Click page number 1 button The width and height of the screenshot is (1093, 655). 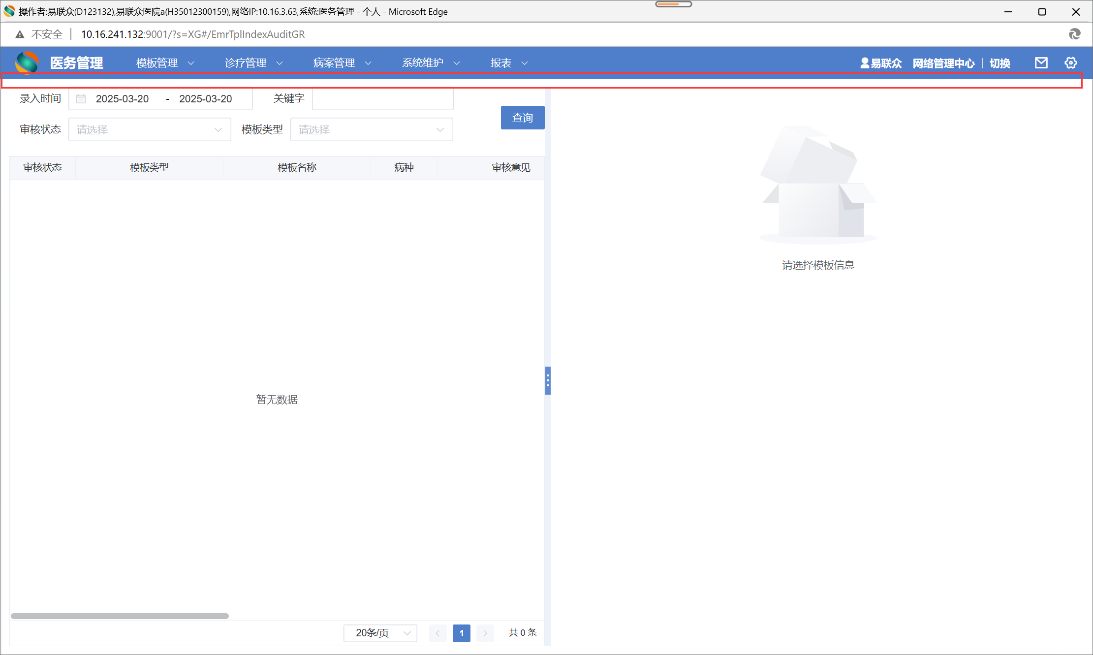[x=461, y=633]
